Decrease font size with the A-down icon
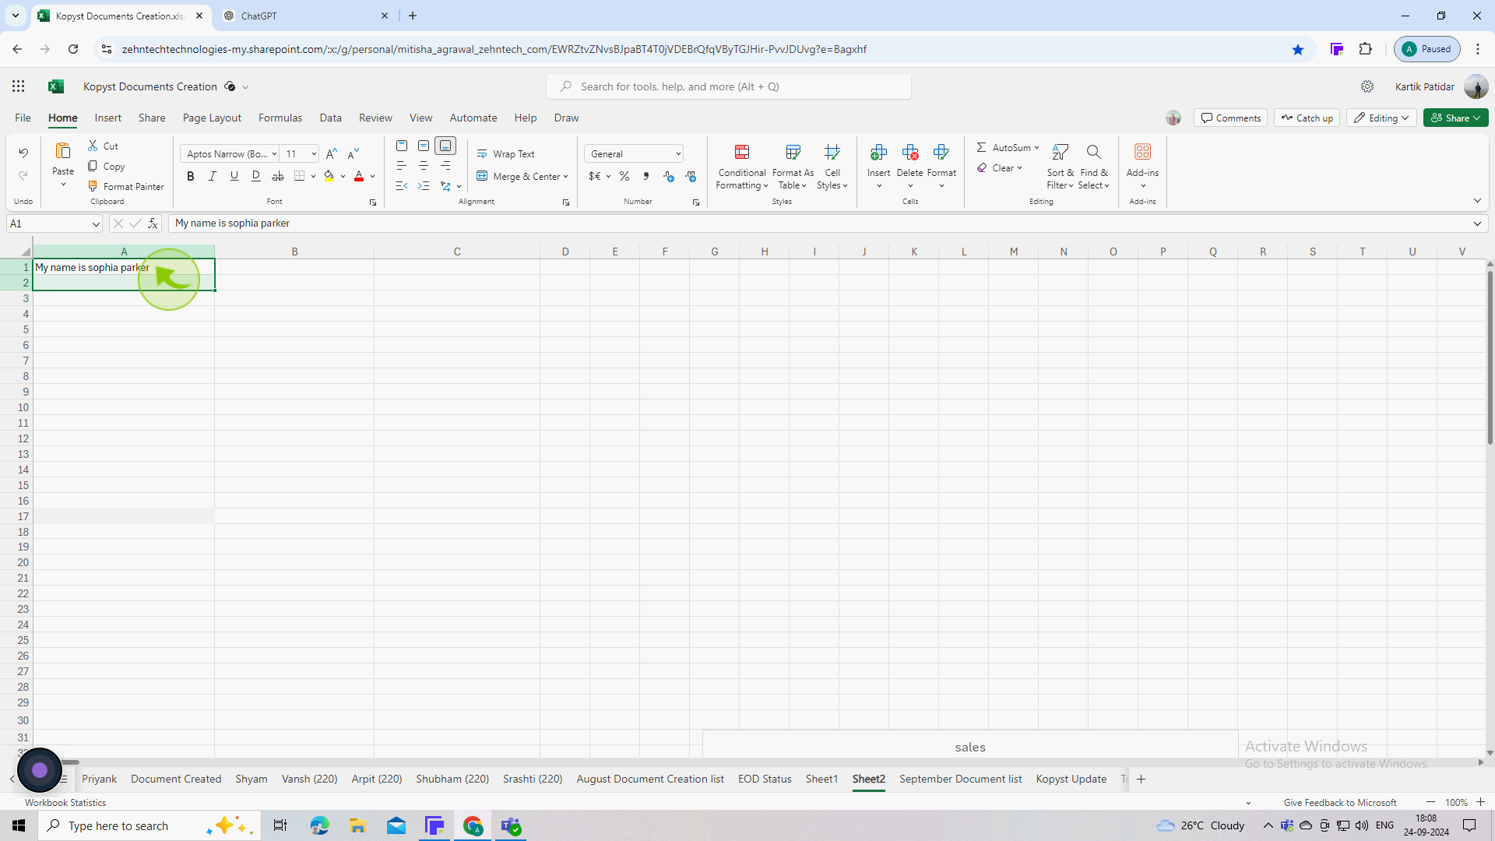Image resolution: width=1495 pixels, height=841 pixels. click(x=354, y=153)
